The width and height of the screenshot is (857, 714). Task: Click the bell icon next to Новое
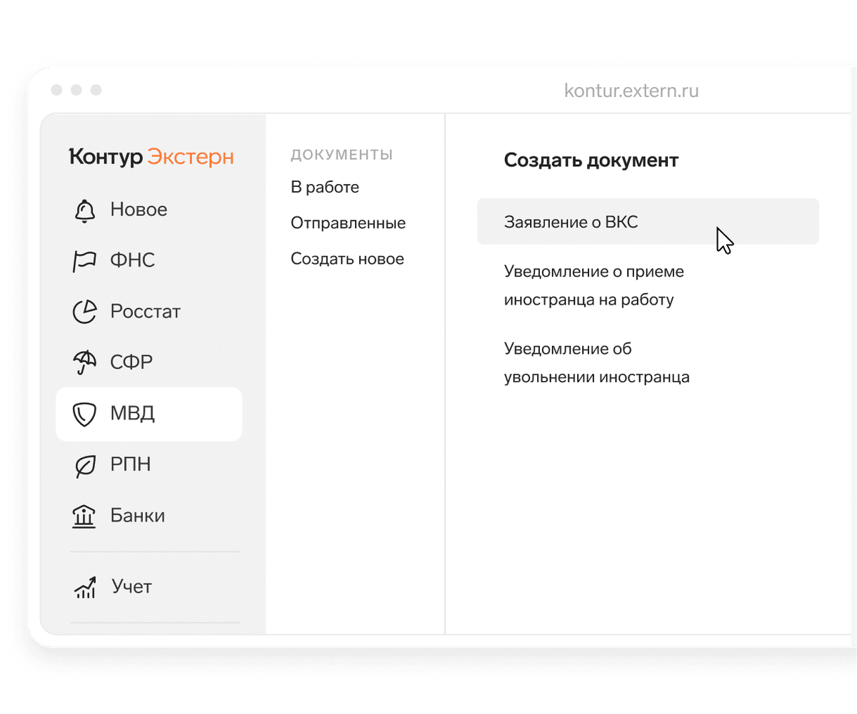pyautogui.click(x=85, y=210)
